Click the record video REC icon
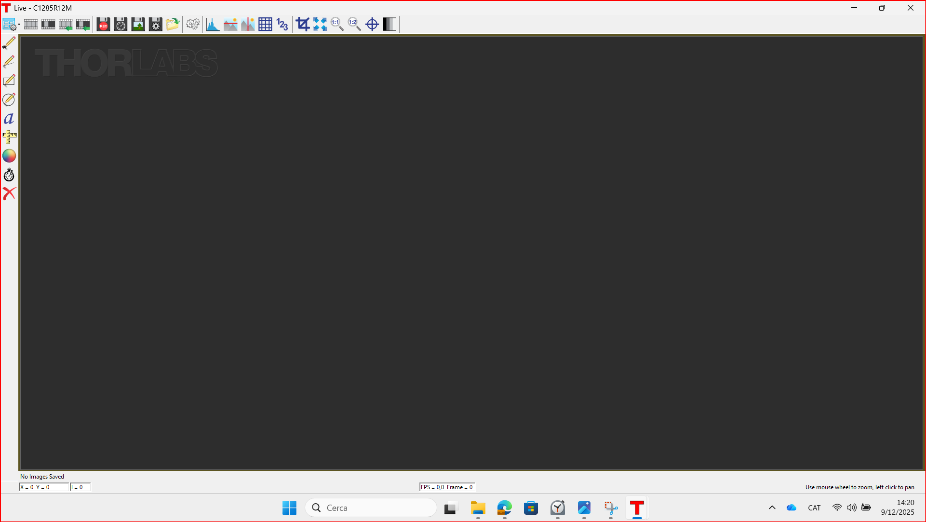This screenshot has height=522, width=926. pyautogui.click(x=103, y=24)
